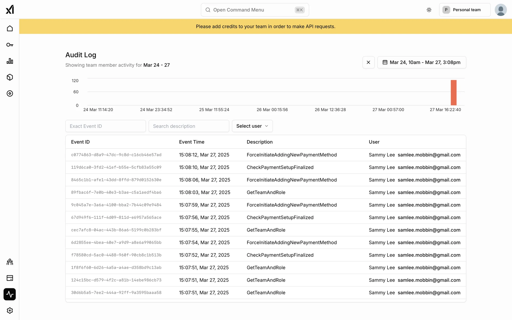Open usage bar chart page in sidebar
The height and width of the screenshot is (320, 512).
(10, 61)
